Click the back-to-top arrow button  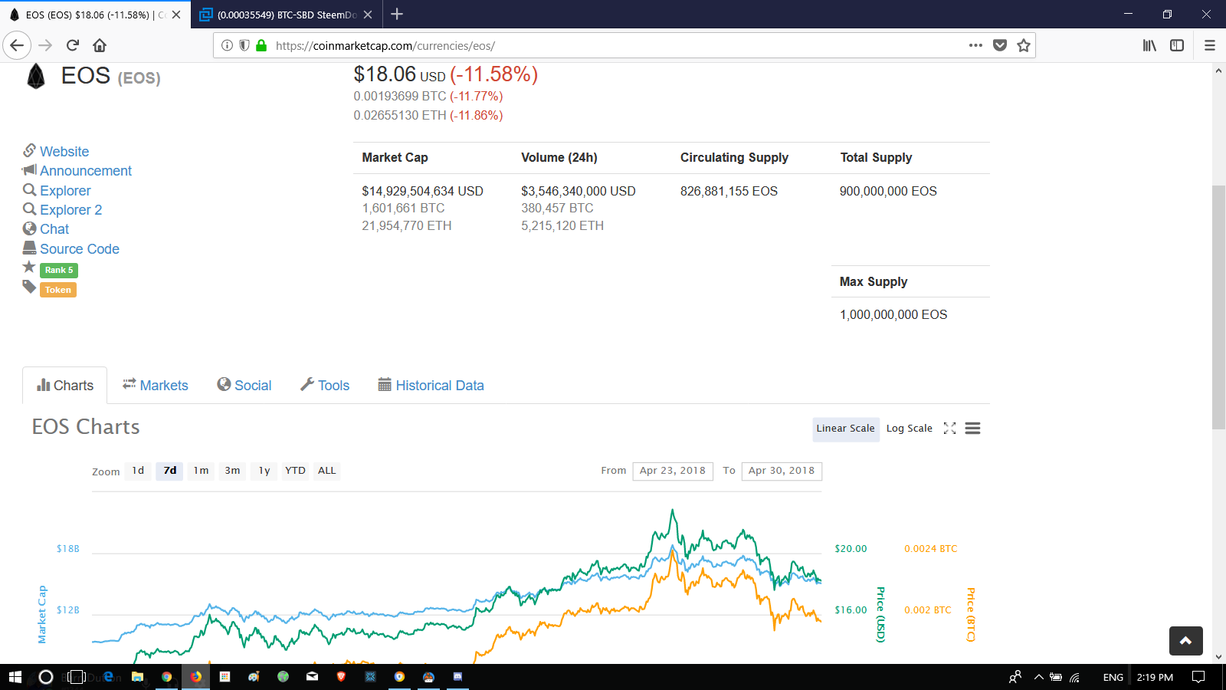1186,641
